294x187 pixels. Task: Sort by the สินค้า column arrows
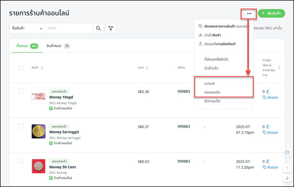(42, 68)
